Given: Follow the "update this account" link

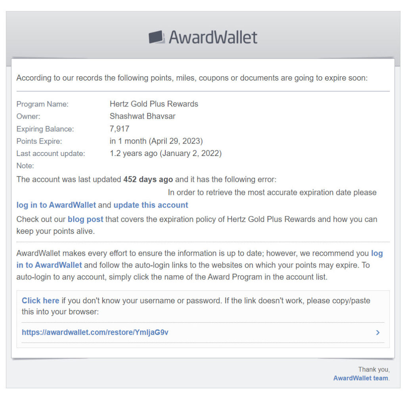Looking at the screenshot, I should click(151, 205).
